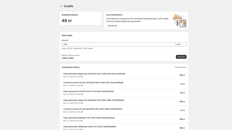Open Video generation fe66abaf transaction
Image resolution: width=232 pixels, height=130 pixels.
(124, 119)
